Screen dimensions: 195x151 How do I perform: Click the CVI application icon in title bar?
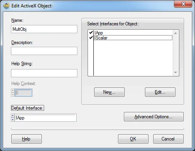coord(6,6)
